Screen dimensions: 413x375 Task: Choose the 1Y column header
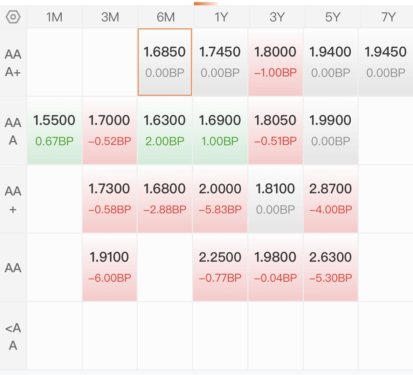[x=221, y=17]
